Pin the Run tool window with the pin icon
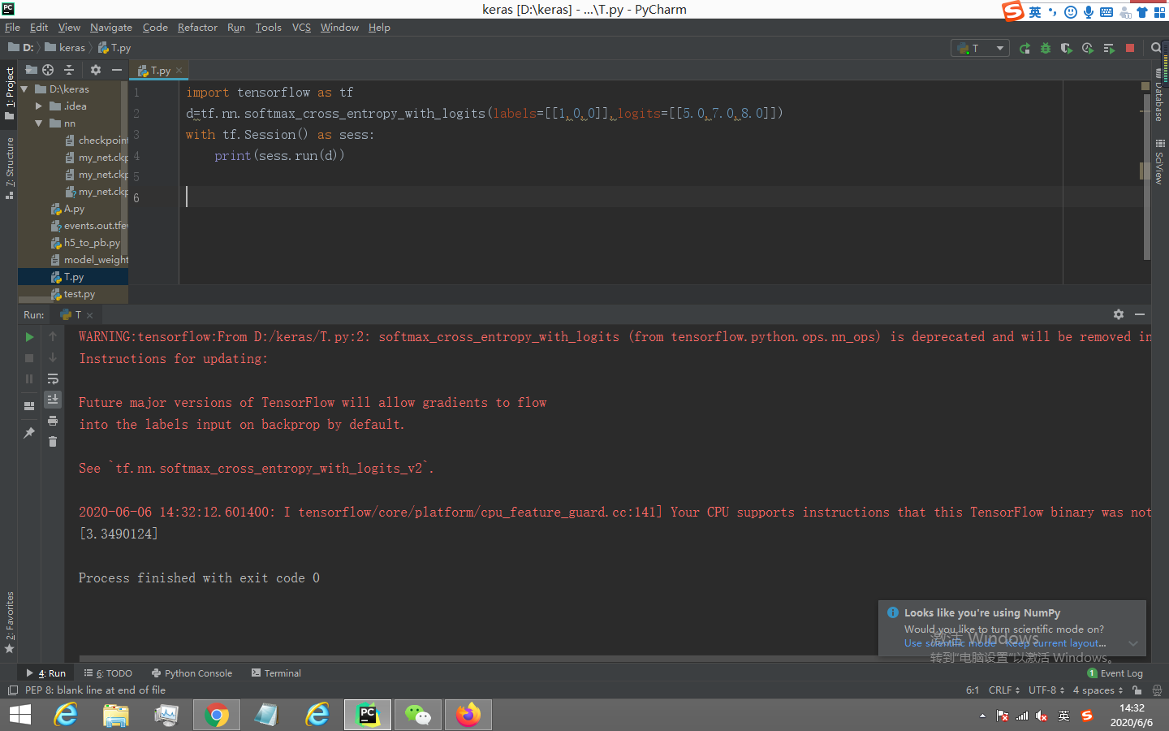This screenshot has width=1169, height=731. click(28, 432)
